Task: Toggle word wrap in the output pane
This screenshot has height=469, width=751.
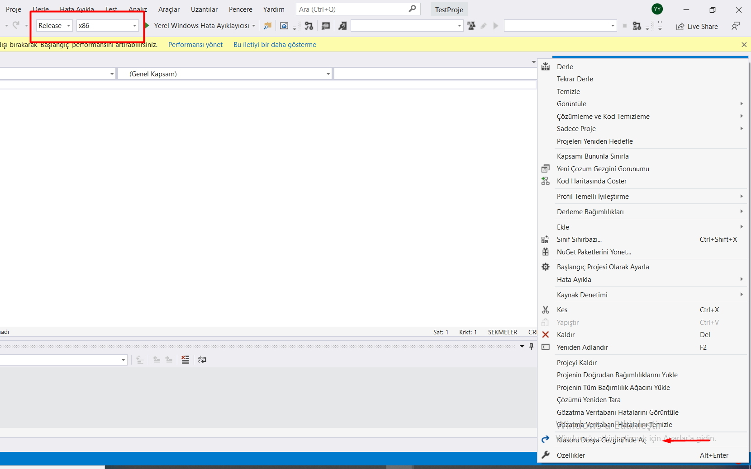Action: (x=202, y=360)
